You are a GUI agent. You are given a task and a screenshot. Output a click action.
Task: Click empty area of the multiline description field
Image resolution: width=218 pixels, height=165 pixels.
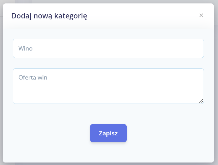point(125,92)
